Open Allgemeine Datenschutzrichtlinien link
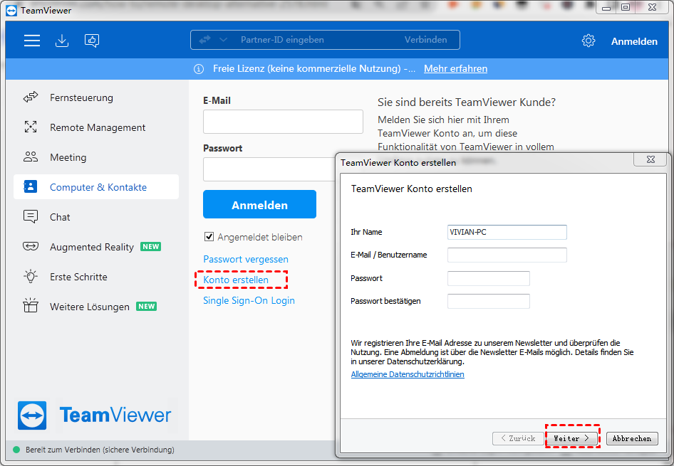674x466 pixels. [408, 374]
